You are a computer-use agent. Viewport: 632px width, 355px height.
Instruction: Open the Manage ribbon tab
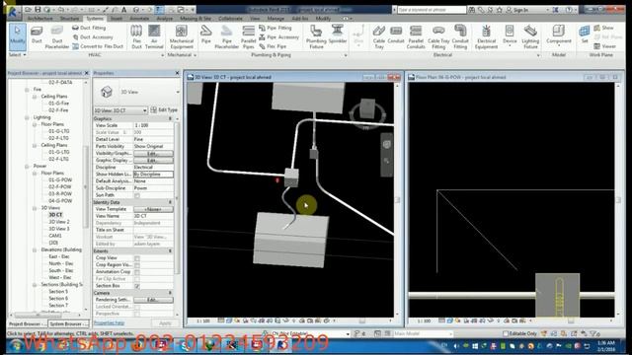click(276, 19)
